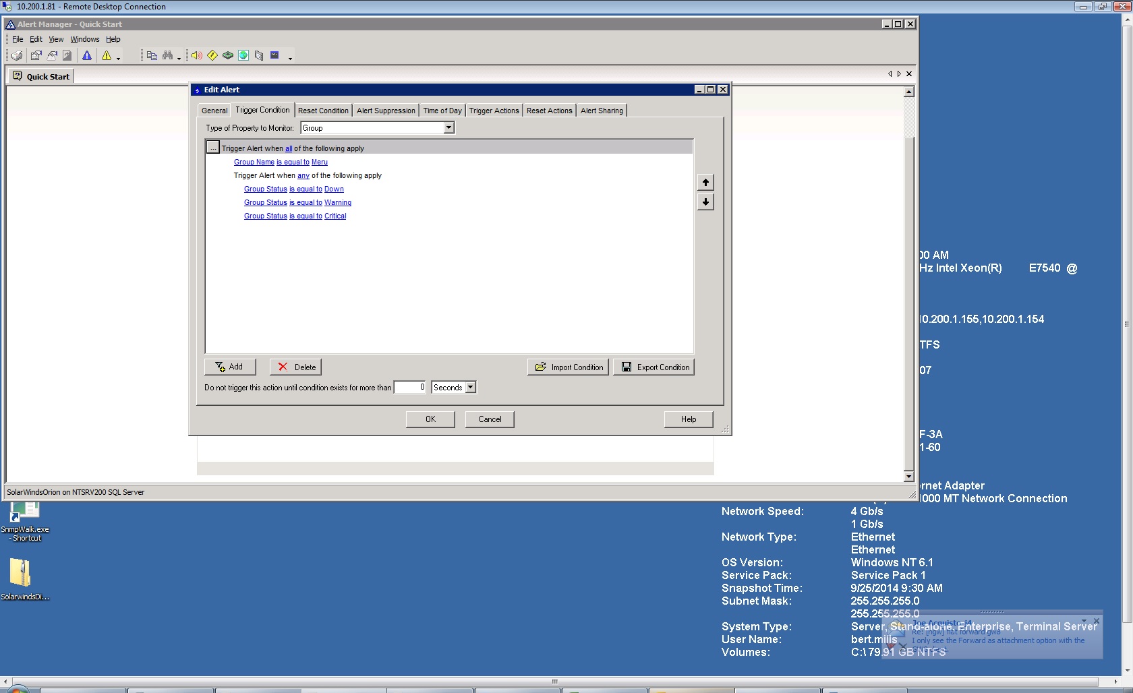Click the ellipsis button beside Trigger Alert row
Image resolution: width=1133 pixels, height=693 pixels.
coord(213,148)
